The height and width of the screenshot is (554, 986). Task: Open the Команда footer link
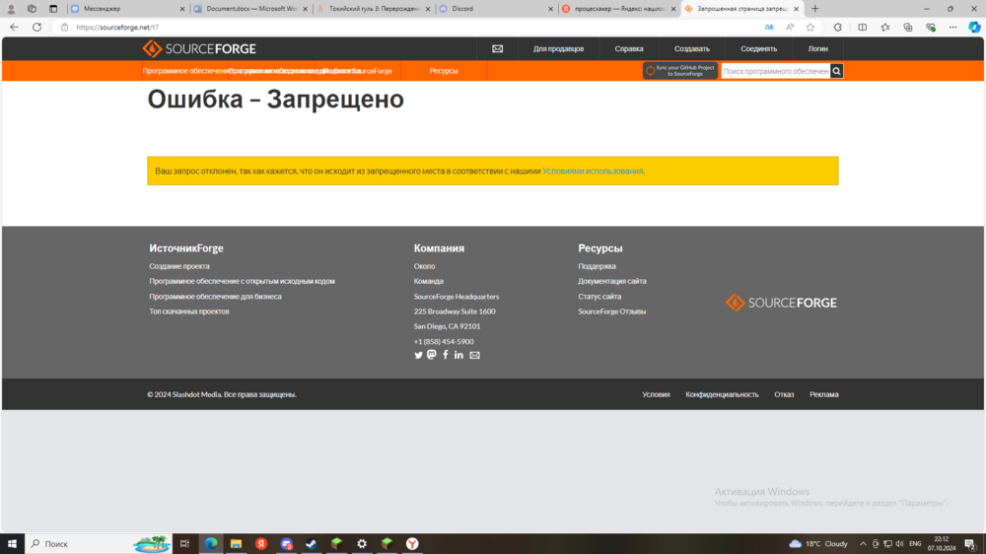pos(428,281)
